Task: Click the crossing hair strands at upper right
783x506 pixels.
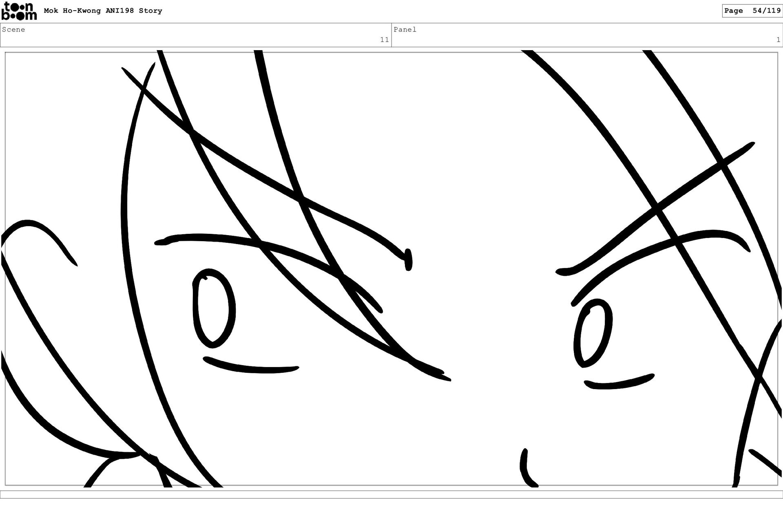Action: tap(722, 164)
